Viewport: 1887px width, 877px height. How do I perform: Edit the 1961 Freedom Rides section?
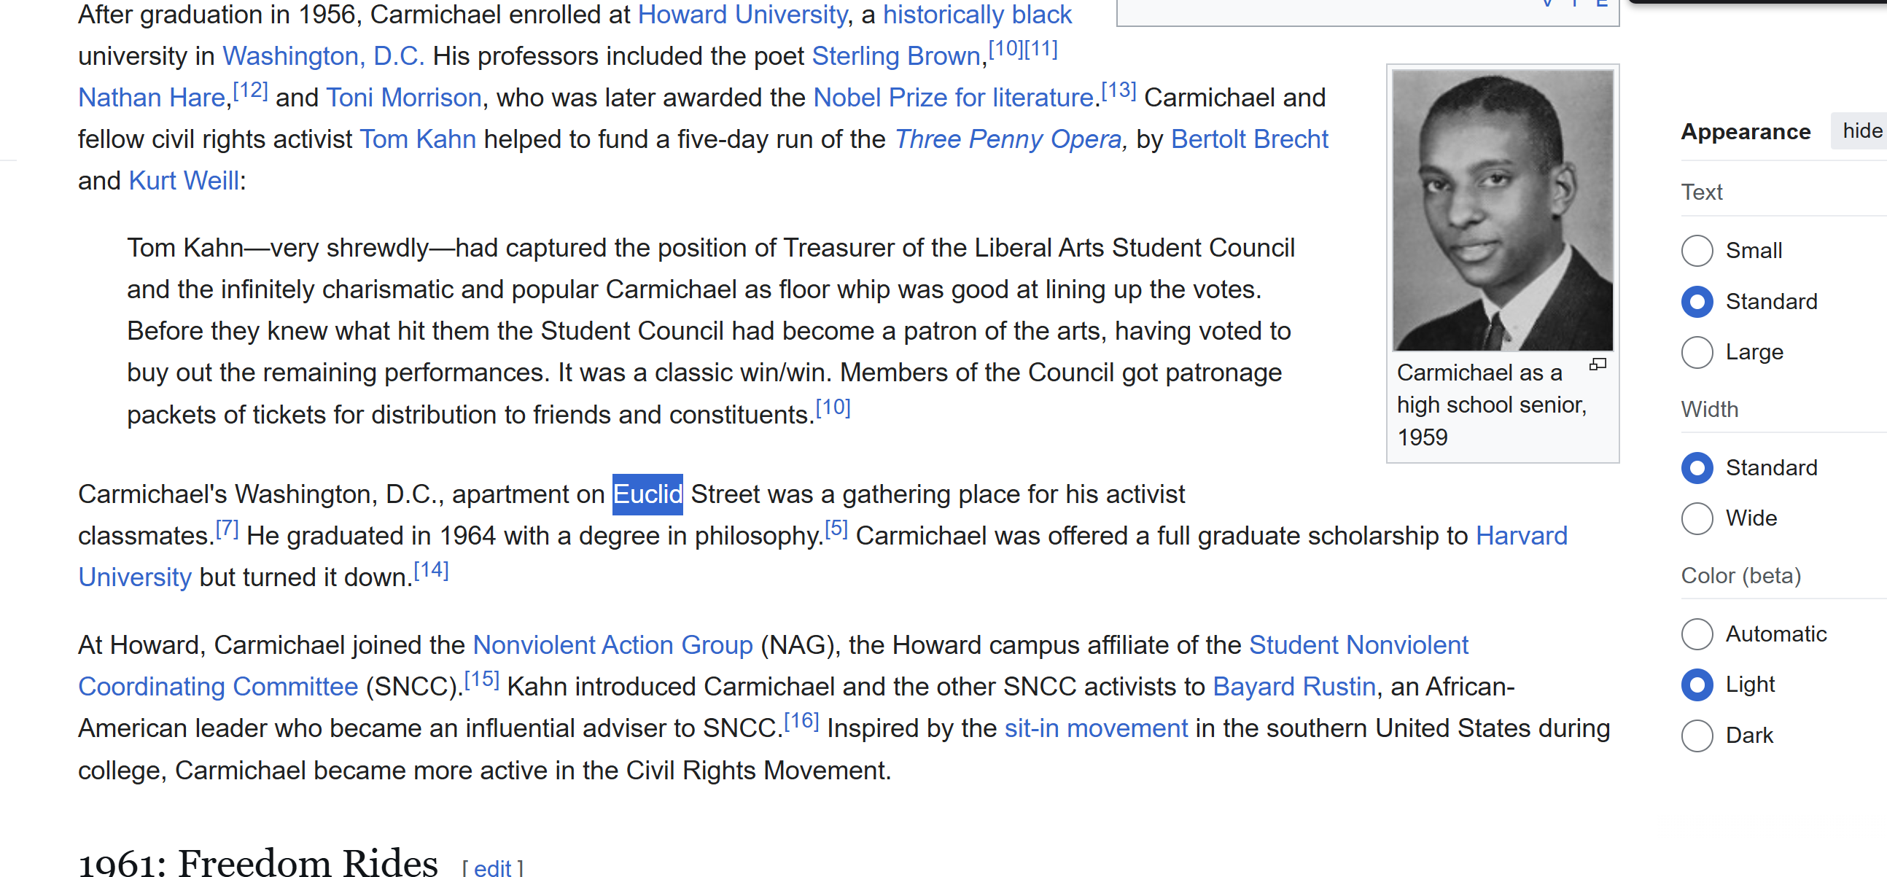tap(492, 868)
